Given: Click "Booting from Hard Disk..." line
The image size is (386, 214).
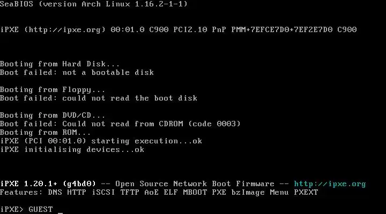Looking at the screenshot, I should tap(60, 64).
